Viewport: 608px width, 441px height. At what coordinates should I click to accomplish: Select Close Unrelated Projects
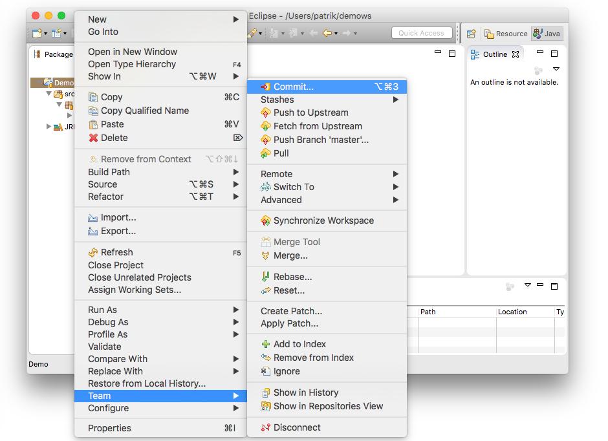[160, 278]
